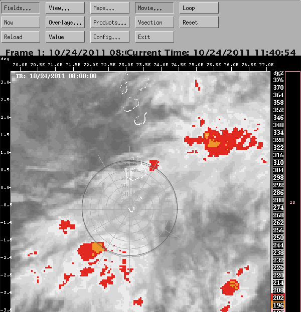The height and width of the screenshot is (312, 301).
Task: Click the orange 196 color scale swatch
Action: 277,305
